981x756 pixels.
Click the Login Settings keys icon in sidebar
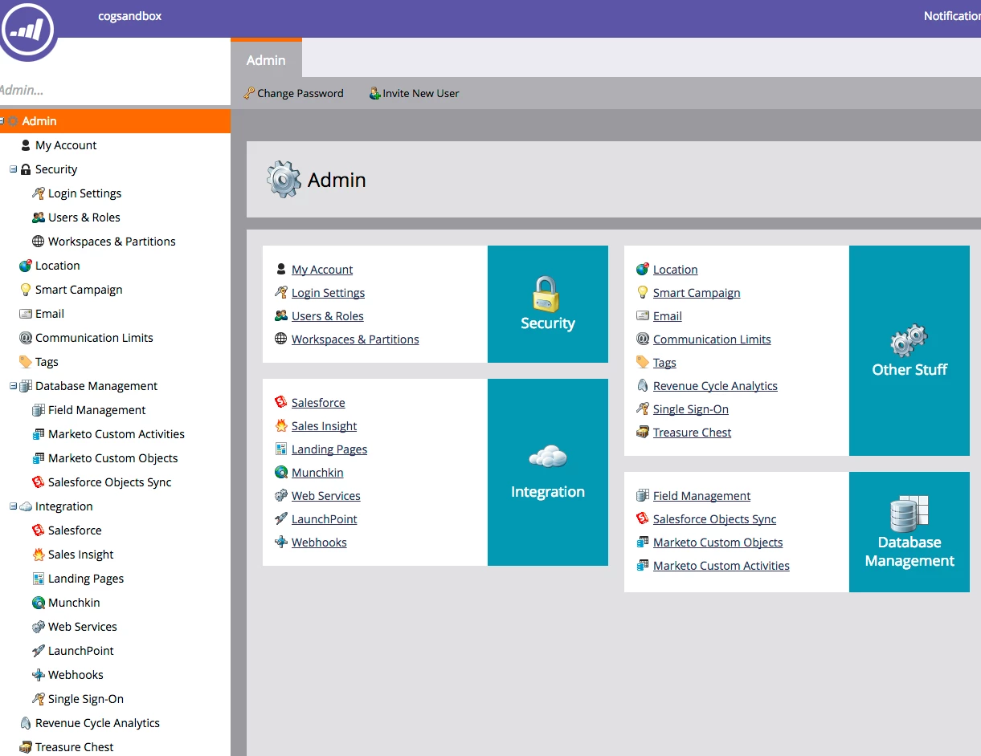click(39, 193)
